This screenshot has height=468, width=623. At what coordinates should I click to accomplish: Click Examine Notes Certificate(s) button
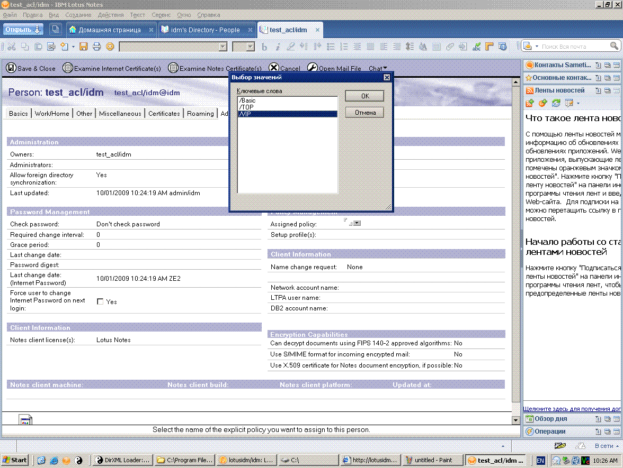tap(215, 68)
